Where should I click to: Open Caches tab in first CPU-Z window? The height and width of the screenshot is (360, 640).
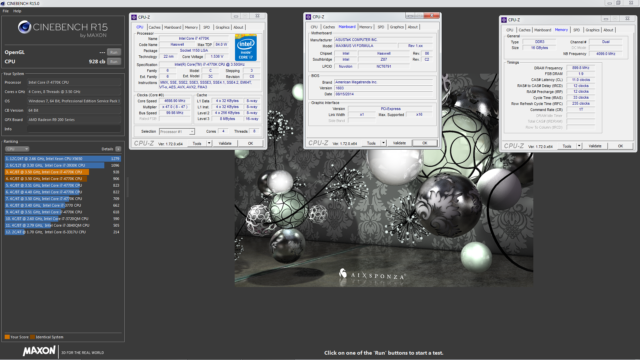coord(155,27)
